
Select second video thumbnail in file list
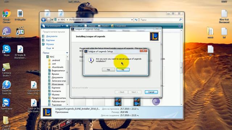[x=137, y=102]
